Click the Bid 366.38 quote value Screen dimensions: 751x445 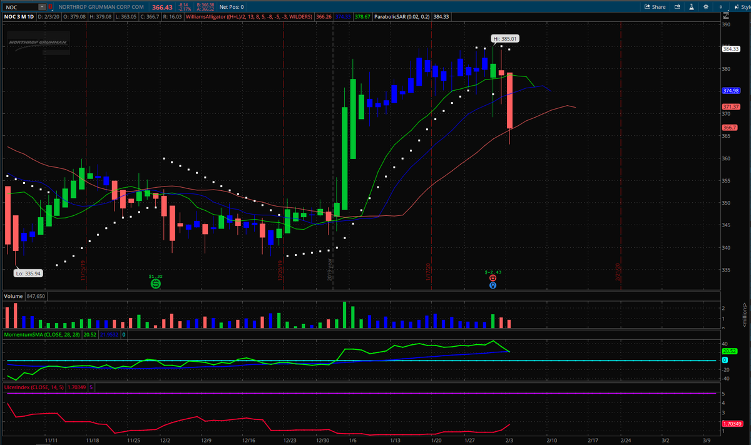coord(204,4)
